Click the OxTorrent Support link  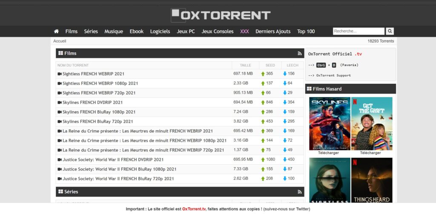tap(333, 75)
